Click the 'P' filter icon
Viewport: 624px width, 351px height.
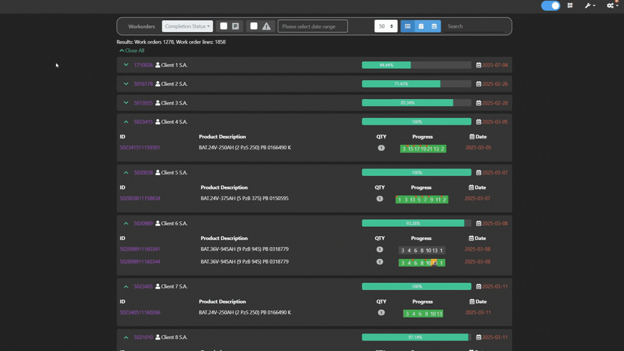click(236, 26)
